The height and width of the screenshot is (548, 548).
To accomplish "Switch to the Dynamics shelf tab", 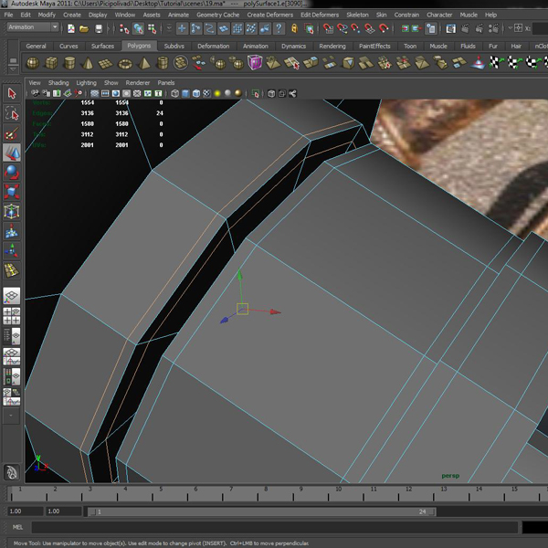I will click(x=293, y=47).
